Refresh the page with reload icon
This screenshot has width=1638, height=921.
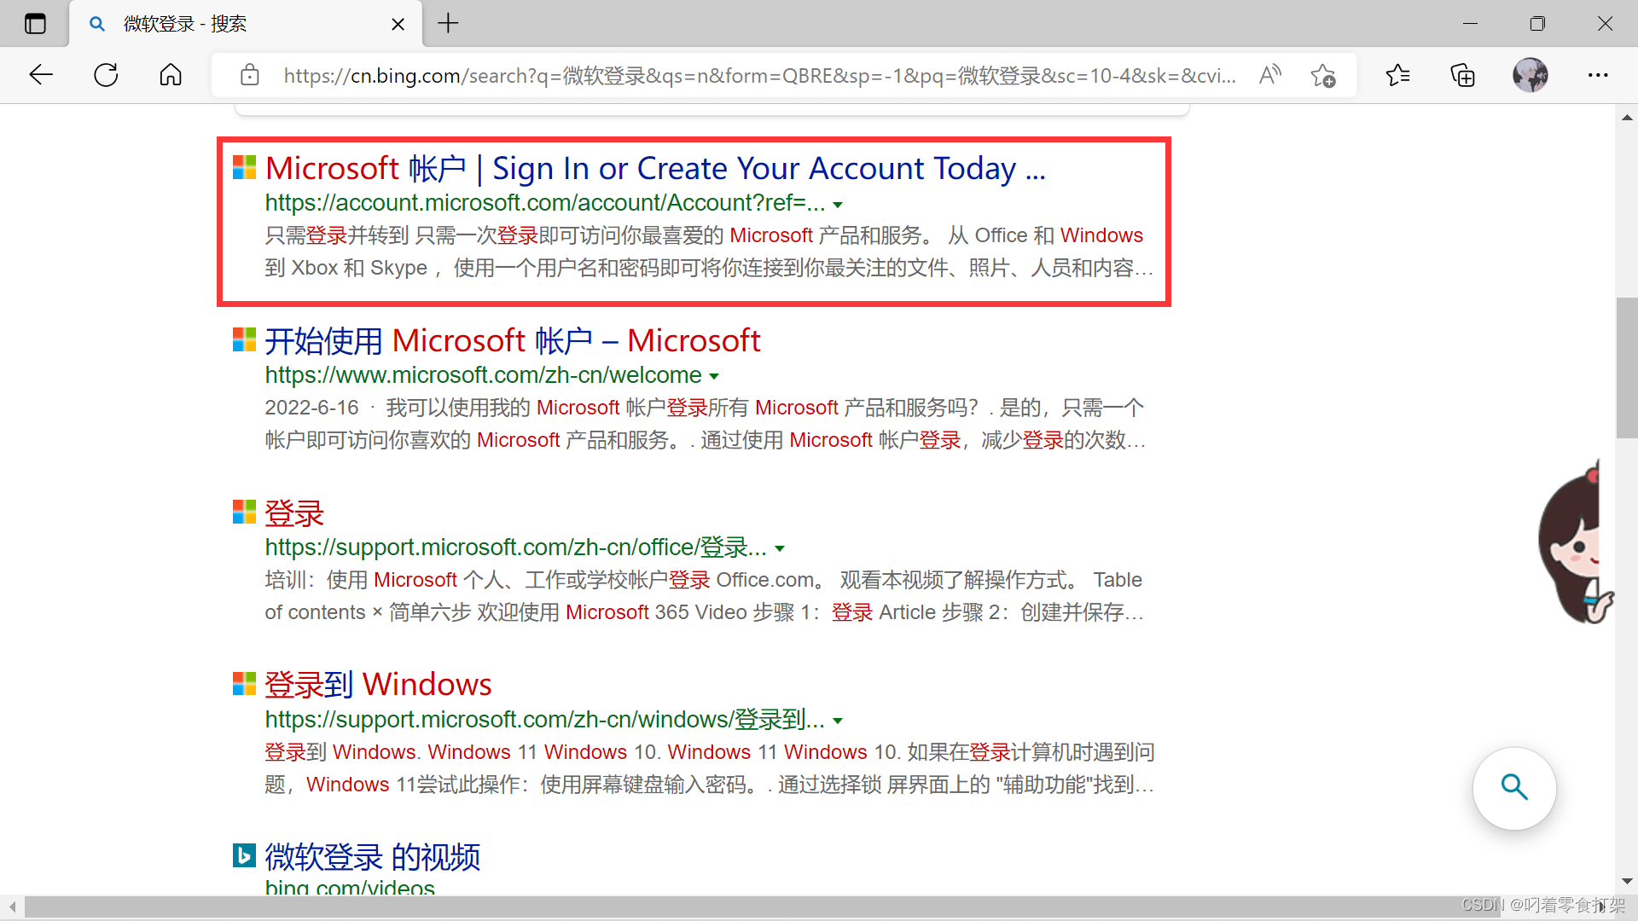pos(106,75)
